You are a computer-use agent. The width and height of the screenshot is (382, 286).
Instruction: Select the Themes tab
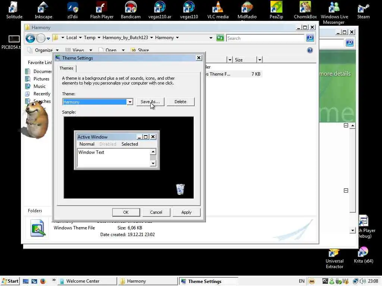[66, 68]
